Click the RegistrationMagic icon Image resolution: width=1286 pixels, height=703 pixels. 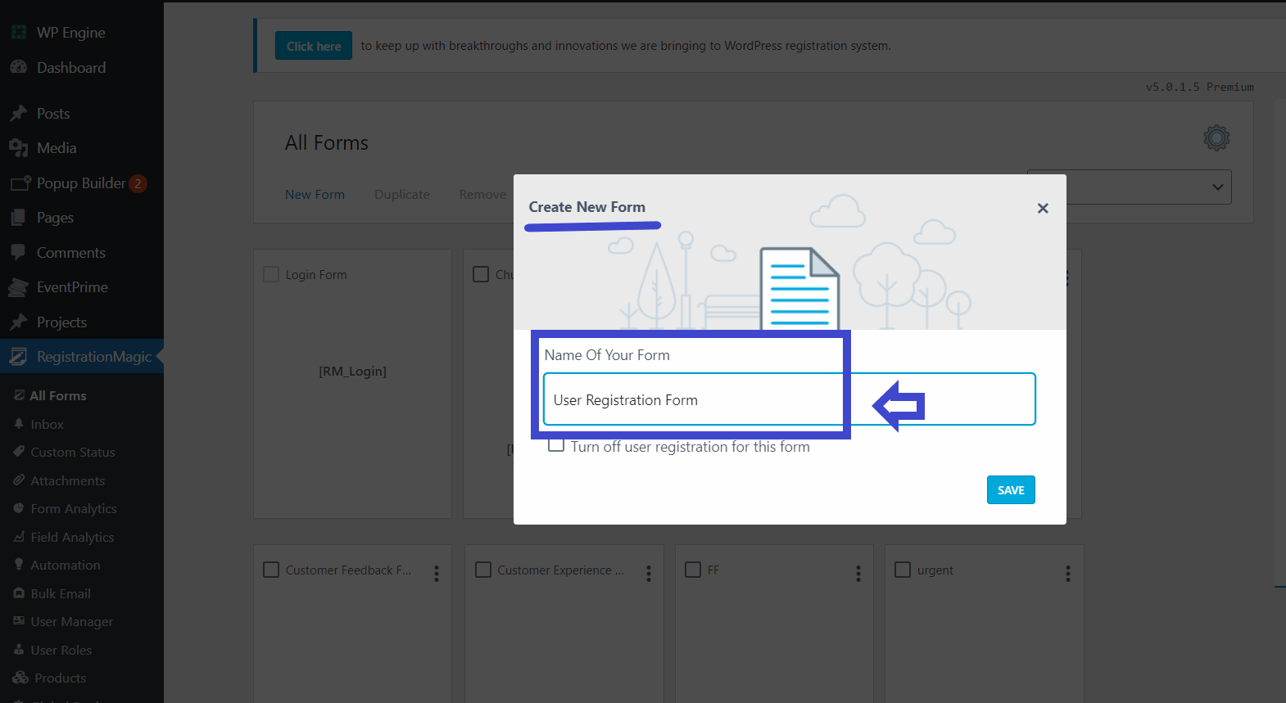pos(19,357)
